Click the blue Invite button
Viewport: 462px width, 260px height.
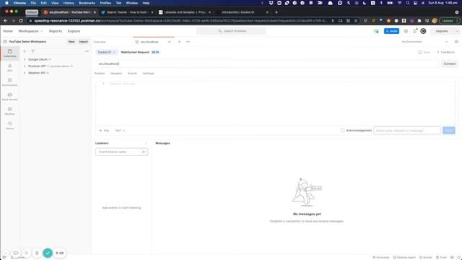point(391,31)
